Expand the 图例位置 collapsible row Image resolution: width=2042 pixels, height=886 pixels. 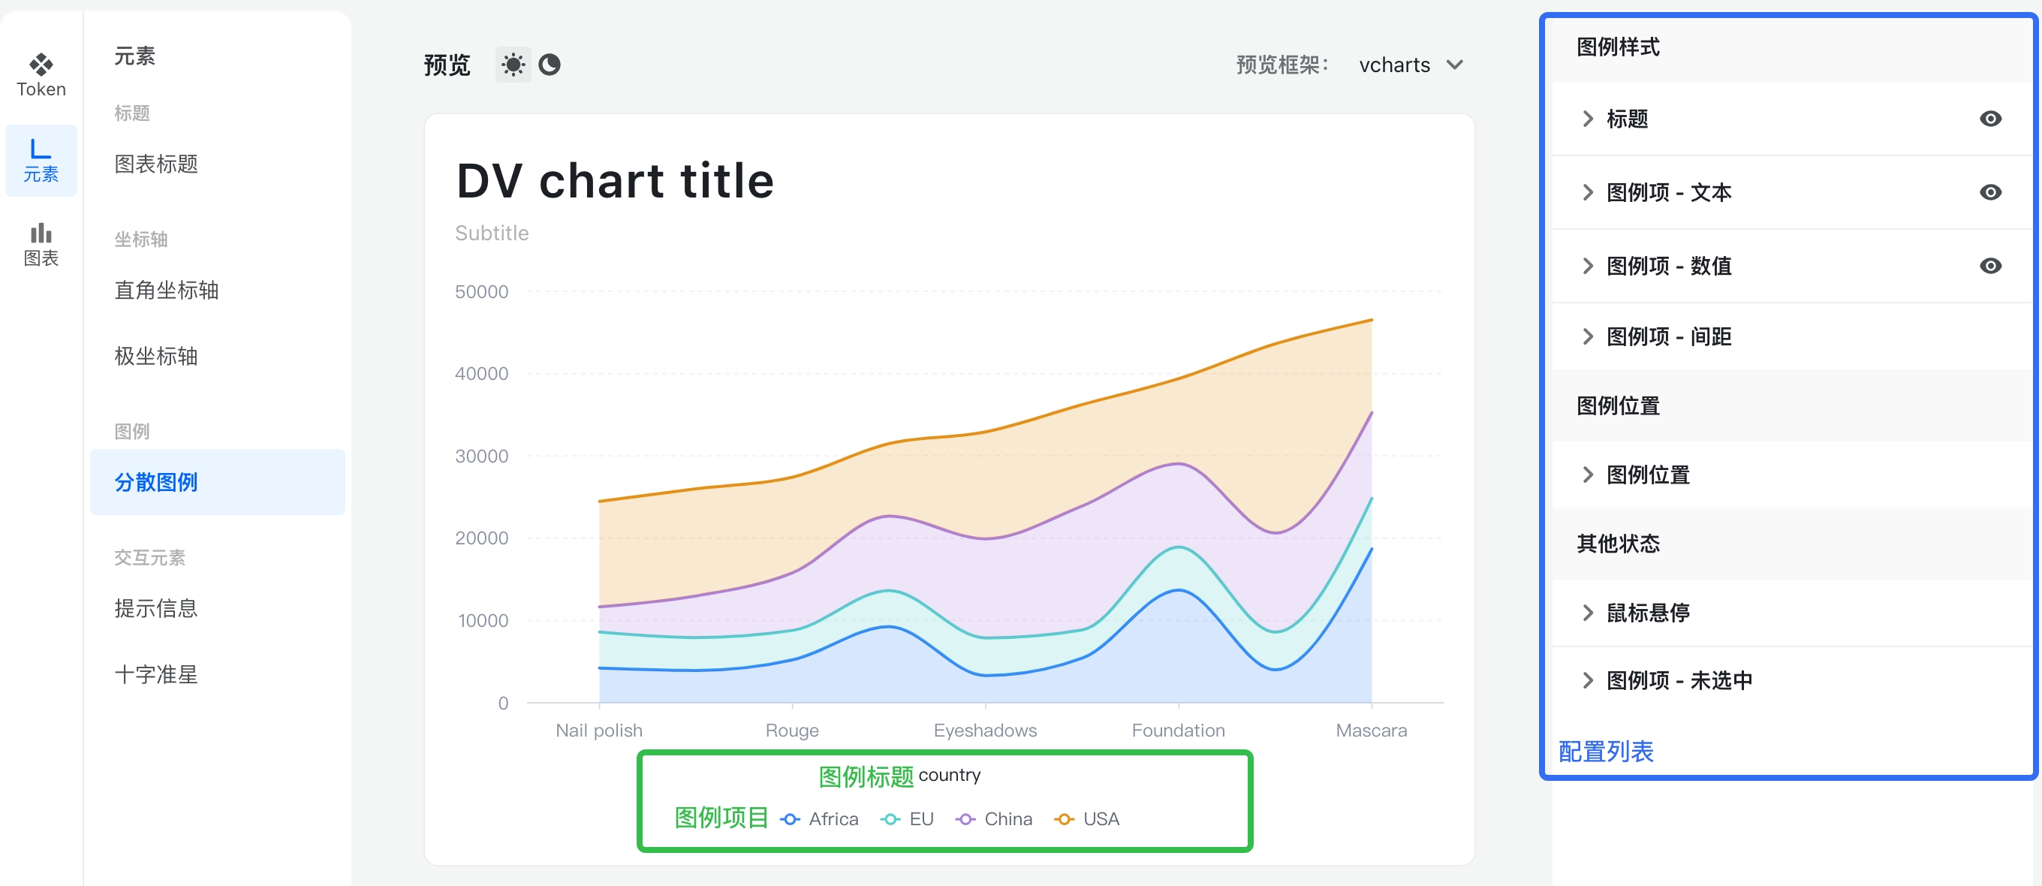1647,475
